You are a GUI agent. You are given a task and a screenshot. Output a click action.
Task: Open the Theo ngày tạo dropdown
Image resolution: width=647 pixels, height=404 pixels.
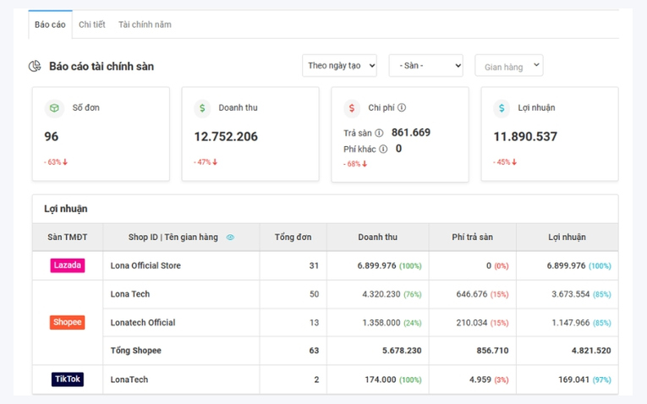tap(339, 66)
